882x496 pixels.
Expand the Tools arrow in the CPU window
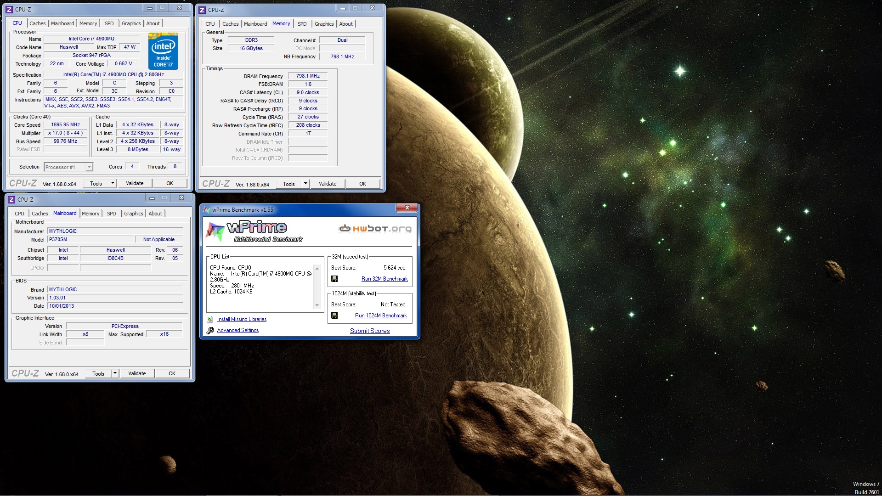click(x=113, y=183)
